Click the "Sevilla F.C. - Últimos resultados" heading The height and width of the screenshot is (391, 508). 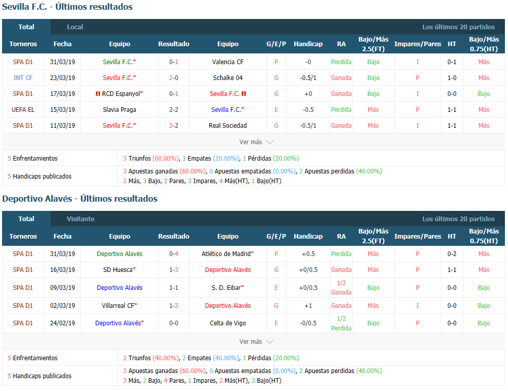coord(67,7)
